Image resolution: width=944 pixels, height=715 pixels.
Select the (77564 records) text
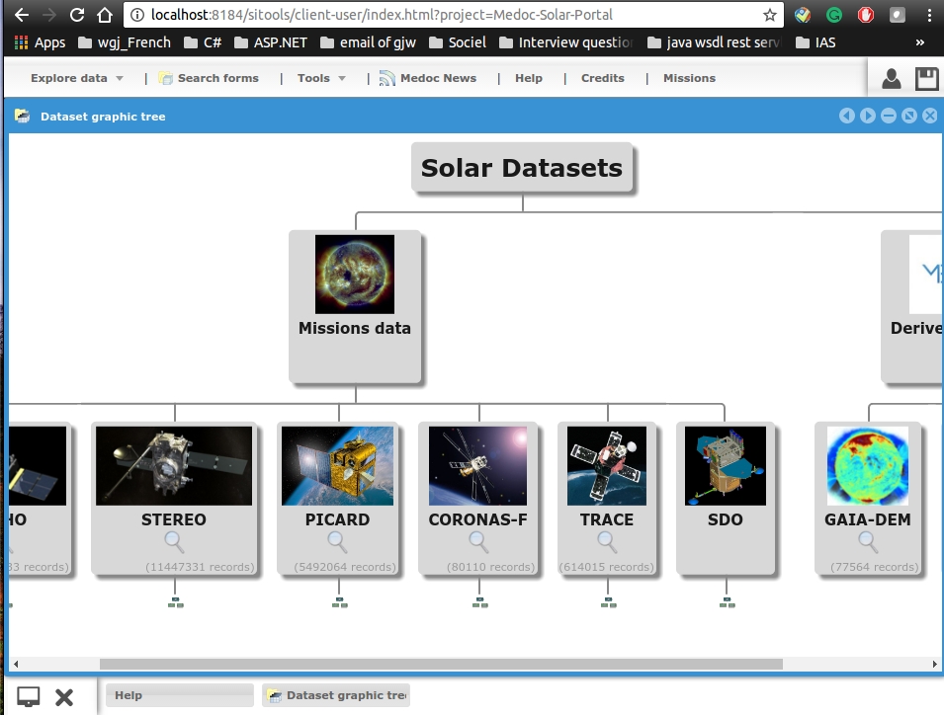(x=875, y=567)
